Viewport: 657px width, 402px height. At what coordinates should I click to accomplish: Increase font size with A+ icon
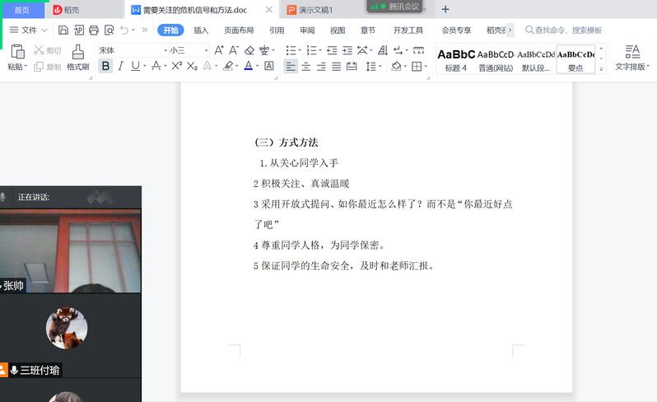(219, 50)
